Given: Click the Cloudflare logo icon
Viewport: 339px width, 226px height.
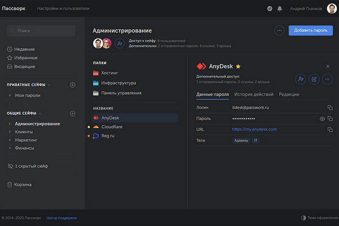Looking at the screenshot, I should tap(96, 127).
